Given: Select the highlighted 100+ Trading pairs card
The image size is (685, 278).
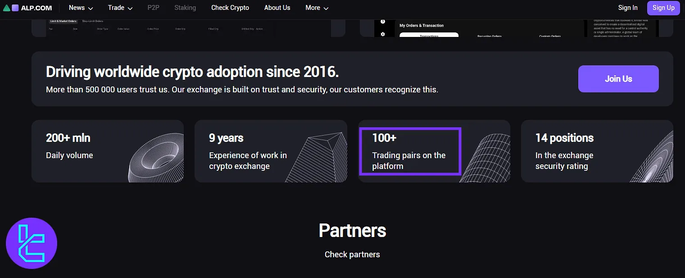Looking at the screenshot, I should point(410,151).
